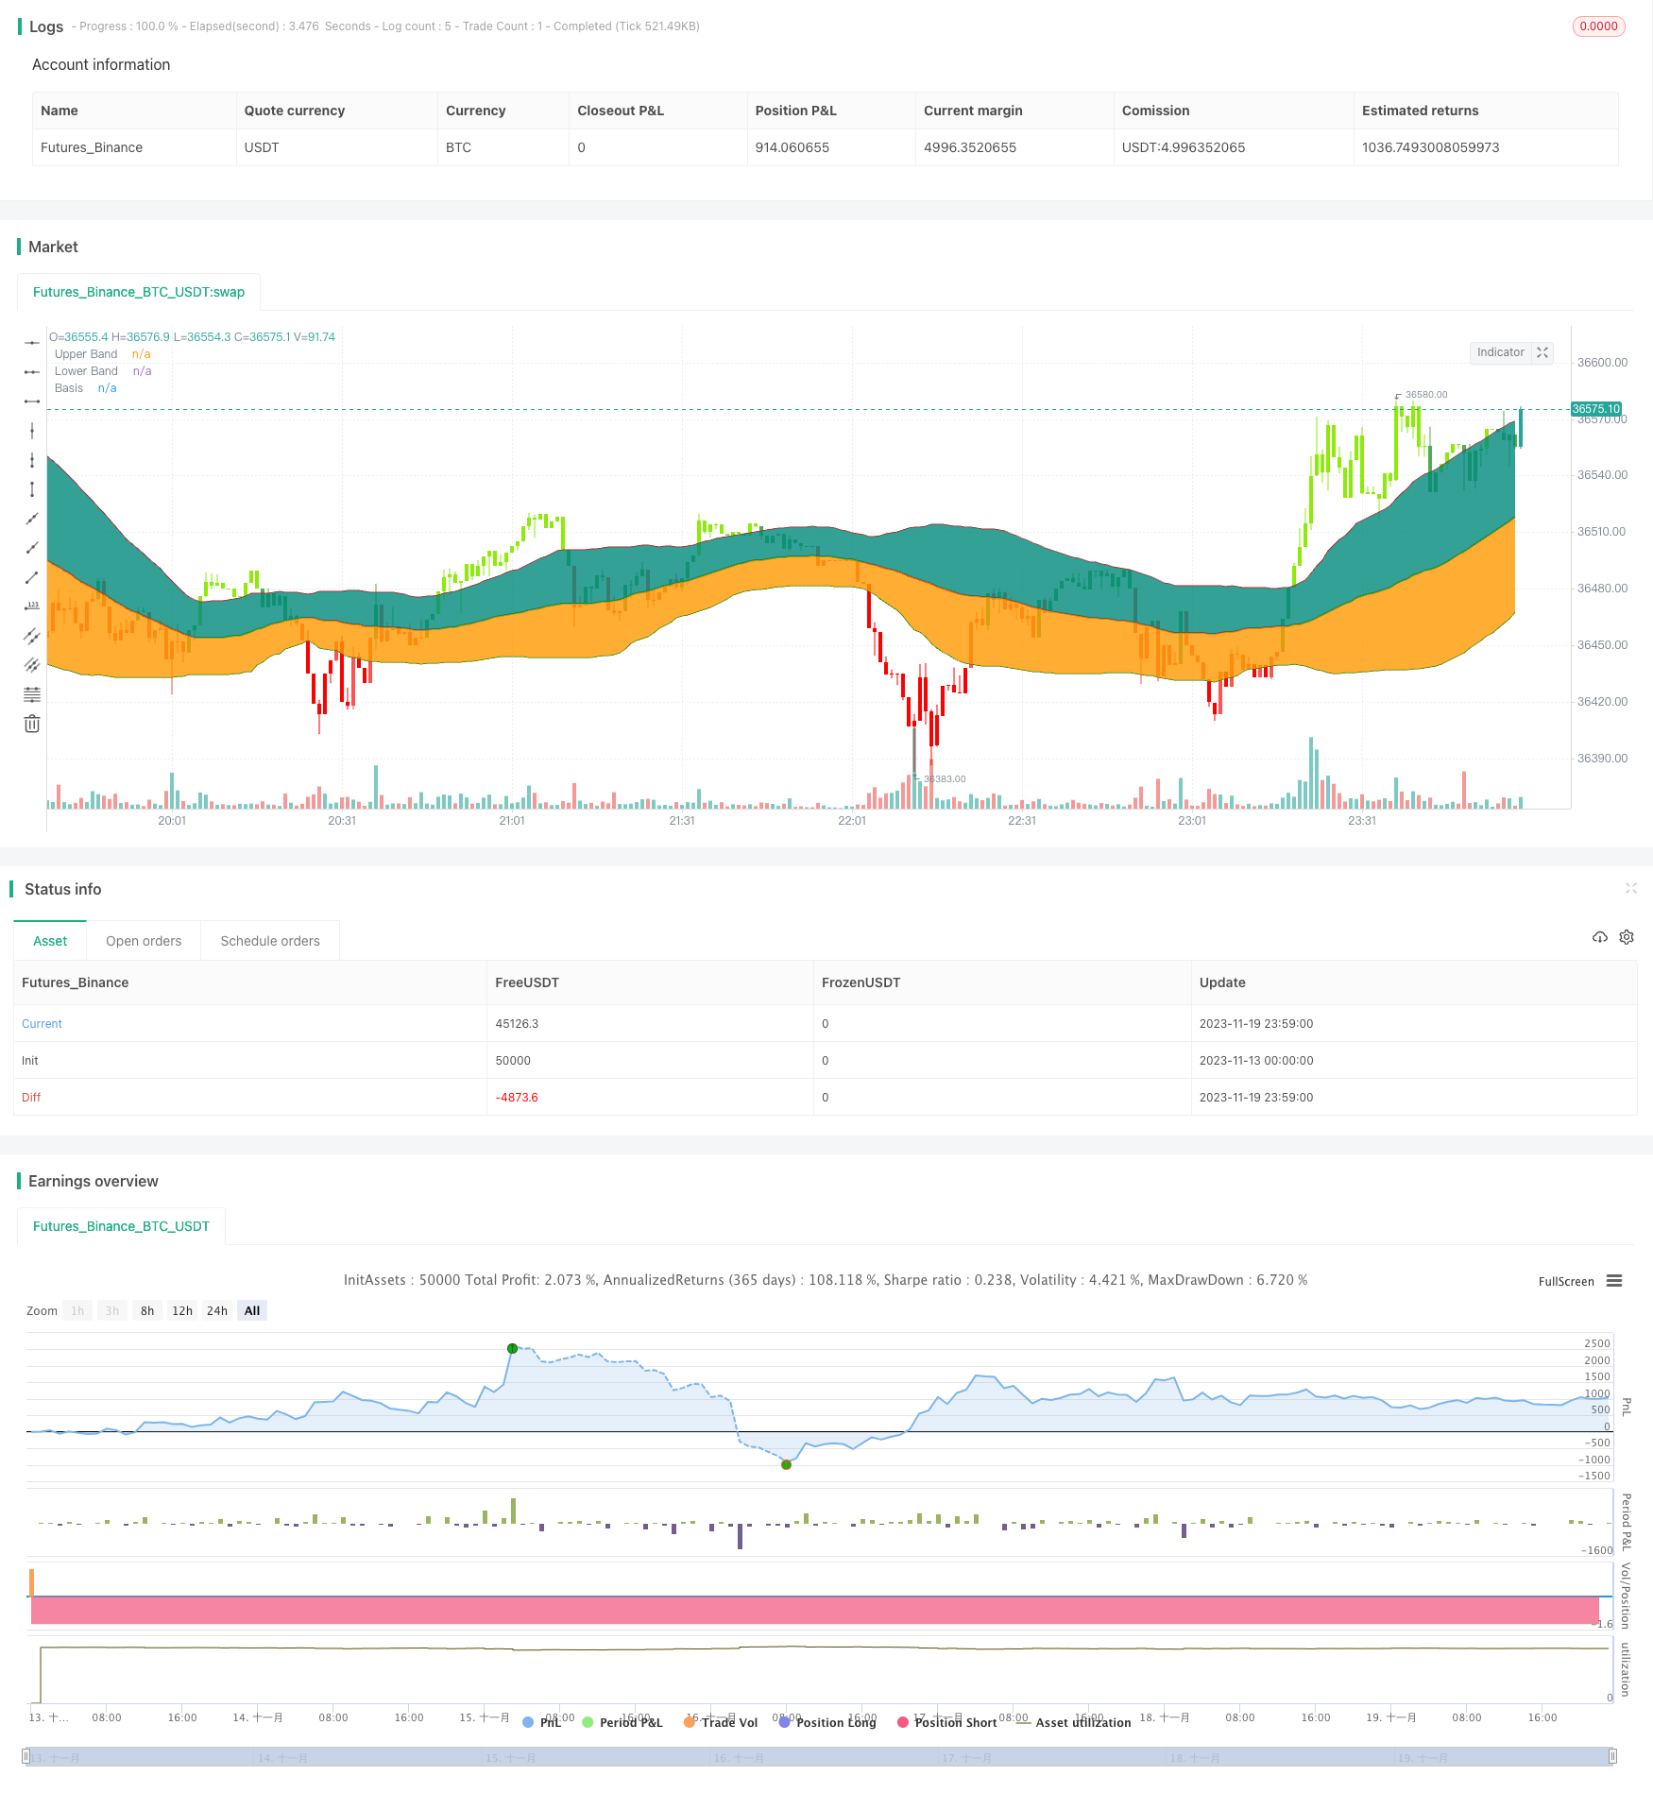1653x1793 pixels.
Task: Click the cloud download icon in Status info
Action: click(x=1599, y=937)
